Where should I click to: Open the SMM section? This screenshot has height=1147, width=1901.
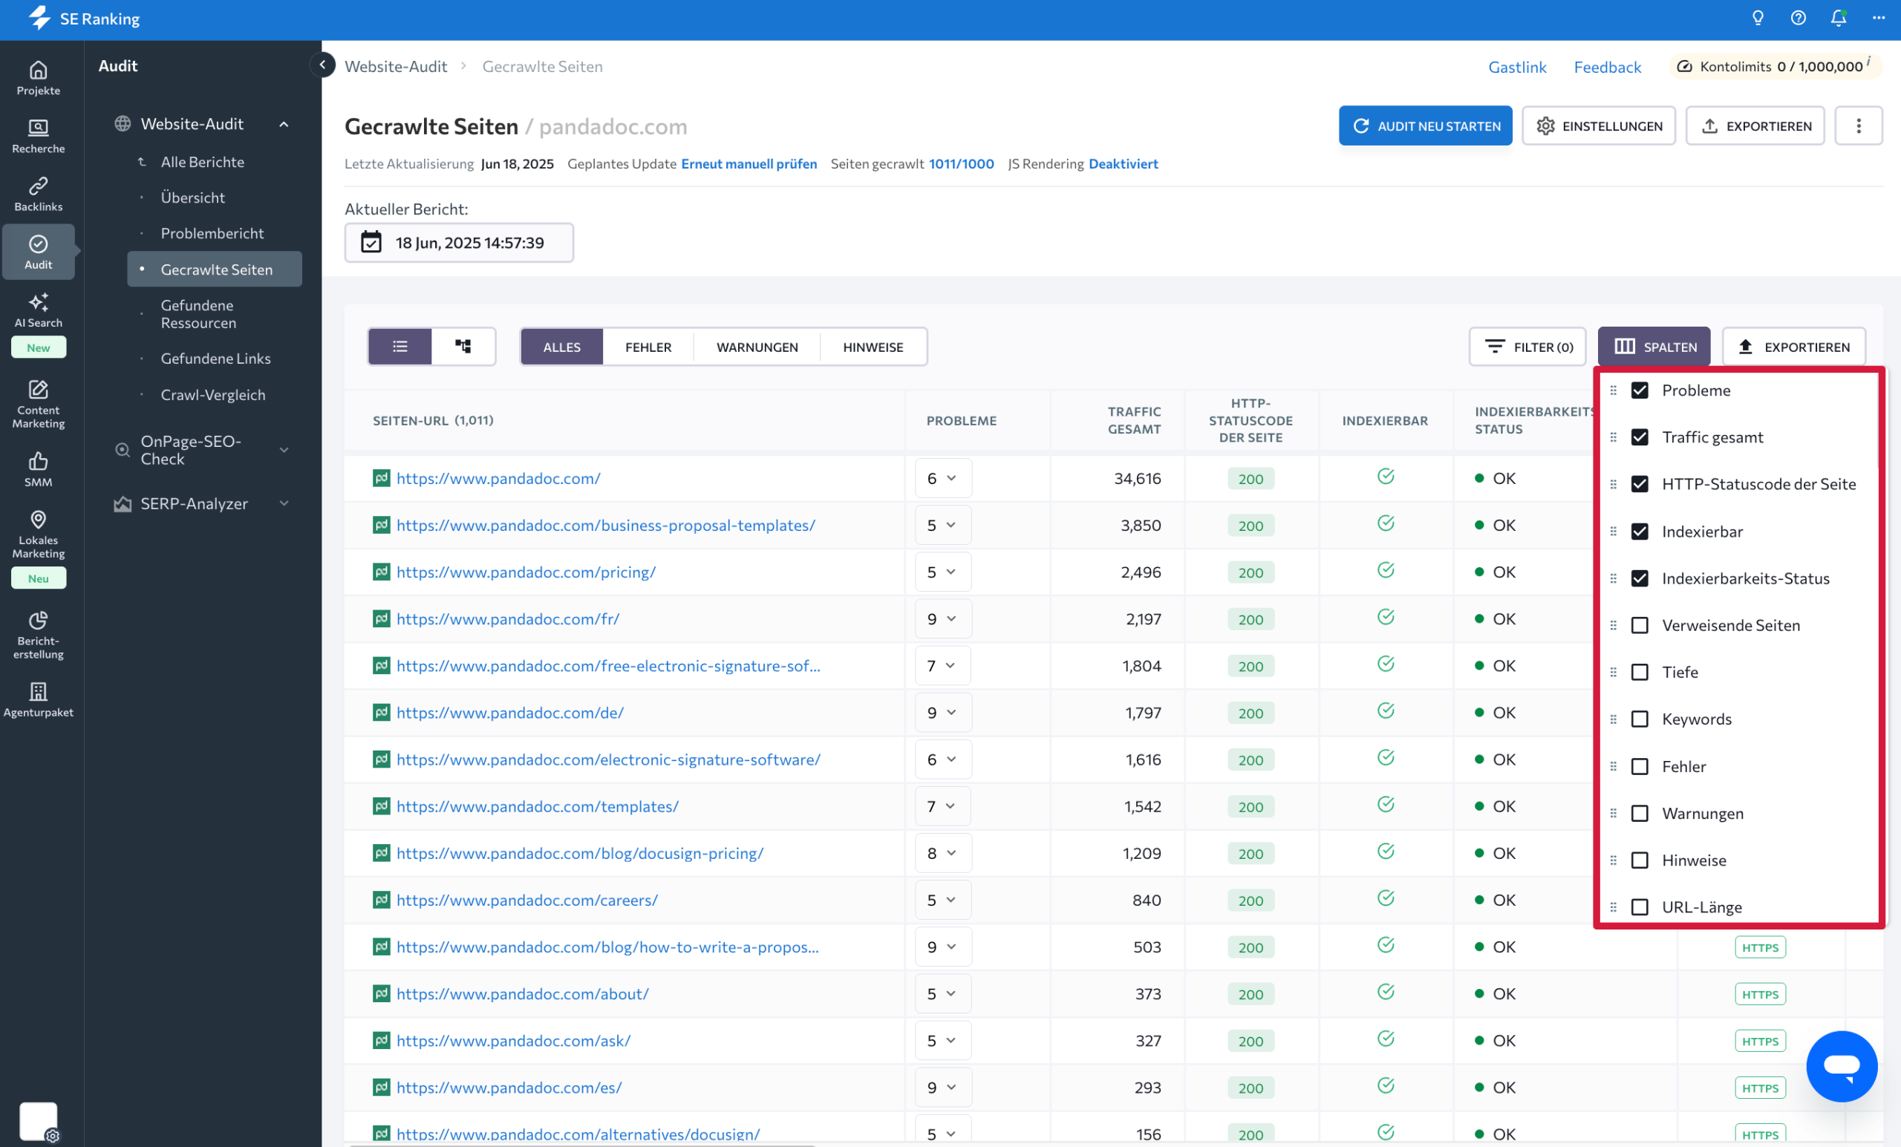pyautogui.click(x=38, y=470)
